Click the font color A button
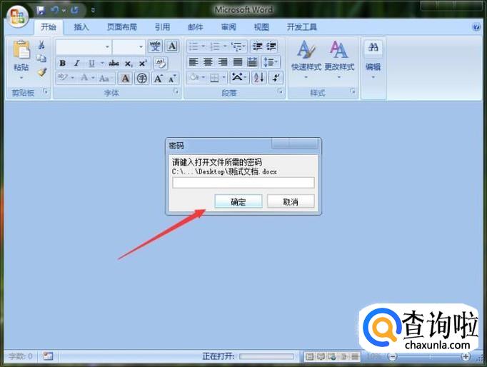The image size is (487, 367). pos(84,78)
